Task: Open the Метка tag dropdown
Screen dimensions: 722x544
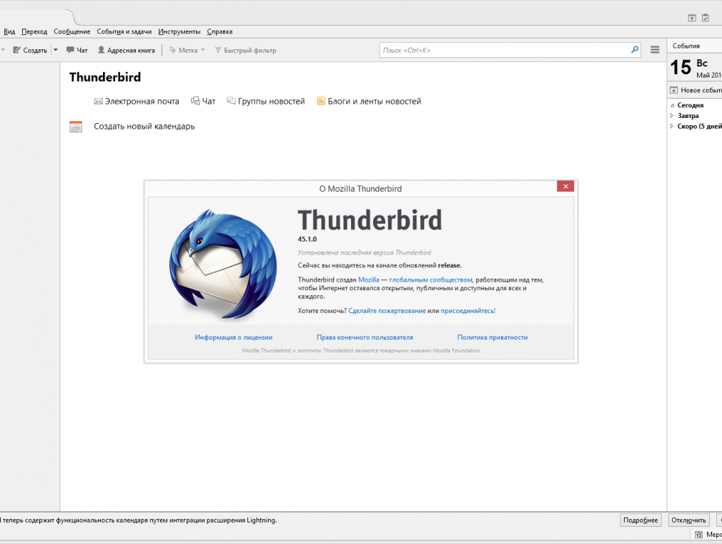Action: click(x=187, y=50)
